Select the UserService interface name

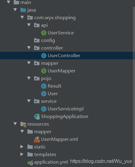click(x=61, y=33)
